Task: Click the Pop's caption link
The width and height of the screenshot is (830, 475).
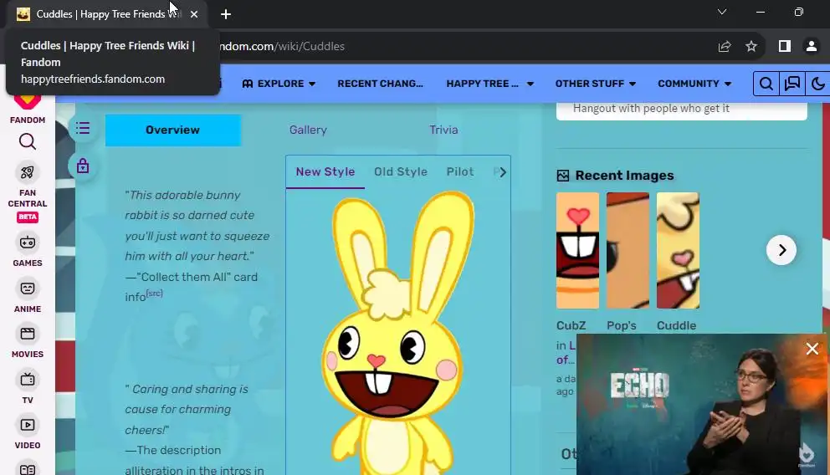Action: (622, 326)
